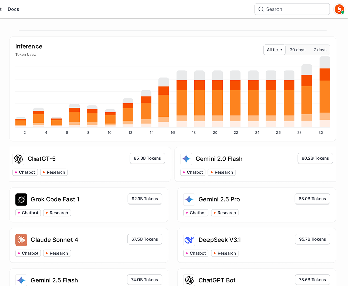Image resolution: width=348 pixels, height=286 pixels.
Task: Switch chart range to 7 days
Action: click(x=320, y=50)
